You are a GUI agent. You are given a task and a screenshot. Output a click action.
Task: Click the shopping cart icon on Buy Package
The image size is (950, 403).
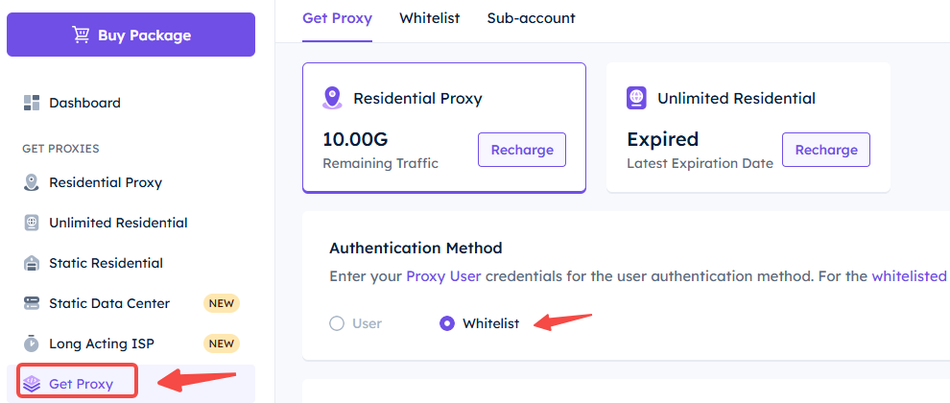click(x=81, y=35)
